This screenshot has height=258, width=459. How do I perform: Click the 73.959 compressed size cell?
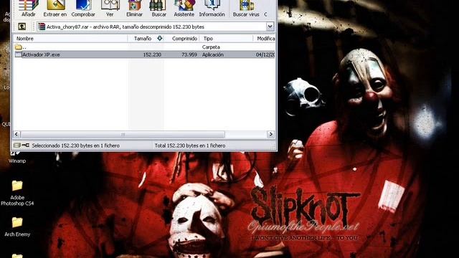click(189, 54)
